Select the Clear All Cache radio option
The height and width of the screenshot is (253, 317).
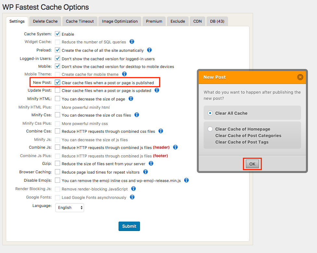coord(210,113)
